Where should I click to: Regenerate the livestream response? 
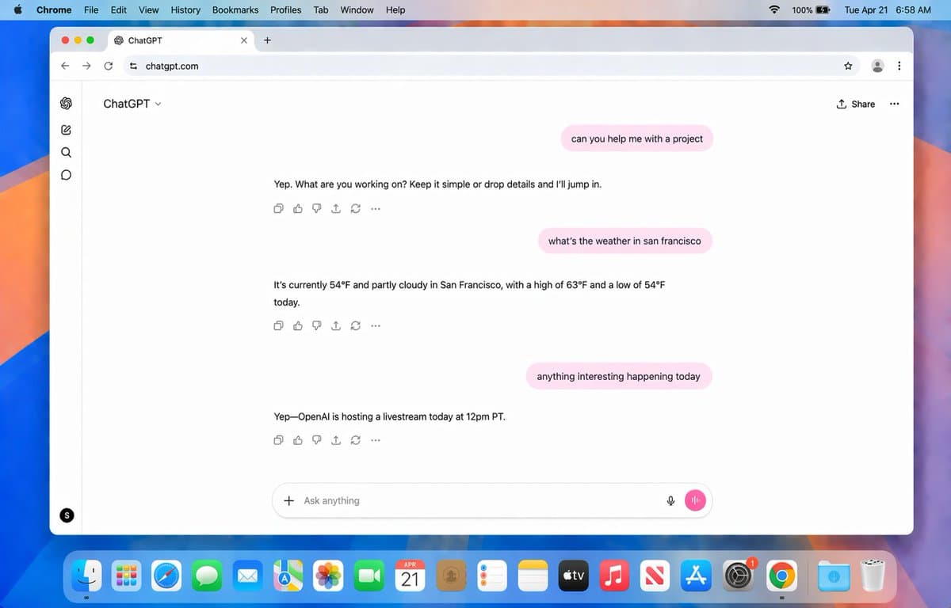(355, 439)
